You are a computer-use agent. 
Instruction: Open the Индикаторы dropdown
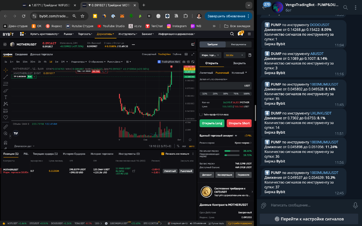point(79,62)
